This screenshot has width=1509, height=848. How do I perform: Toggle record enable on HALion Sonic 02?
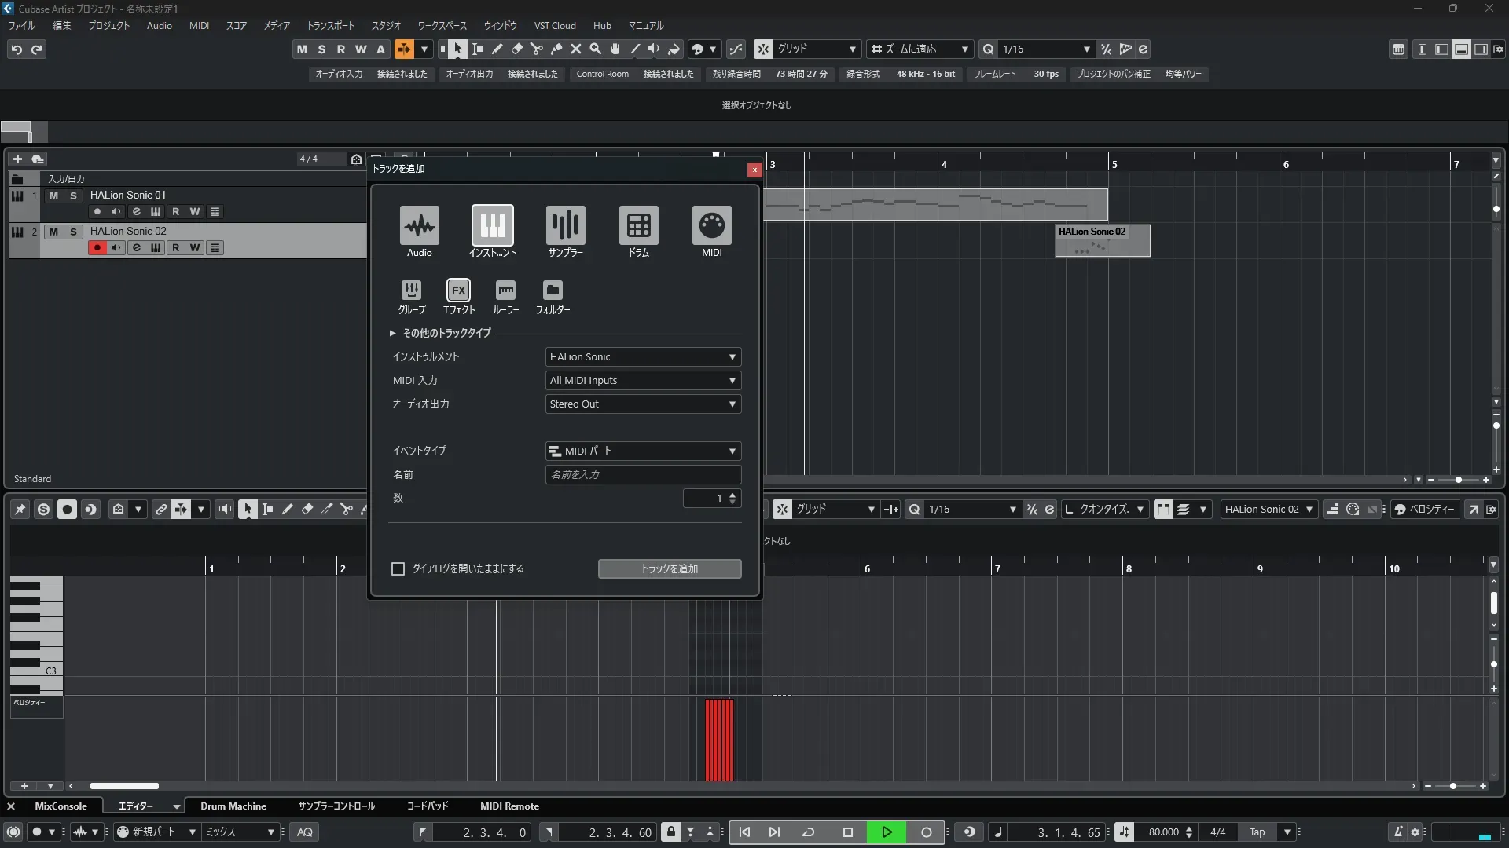click(97, 248)
